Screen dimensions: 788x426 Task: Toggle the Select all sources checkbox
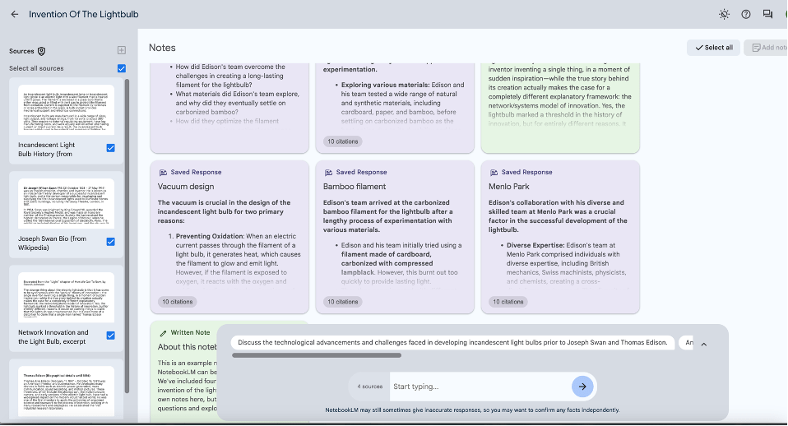122,68
